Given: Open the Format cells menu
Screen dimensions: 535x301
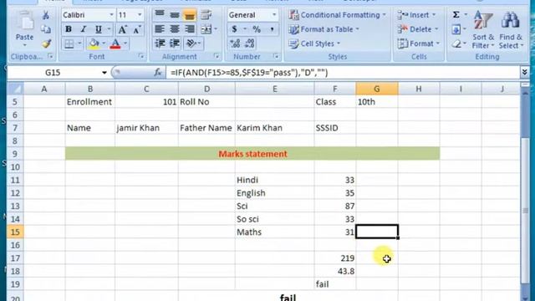Looking at the screenshot, I should click(419, 43).
